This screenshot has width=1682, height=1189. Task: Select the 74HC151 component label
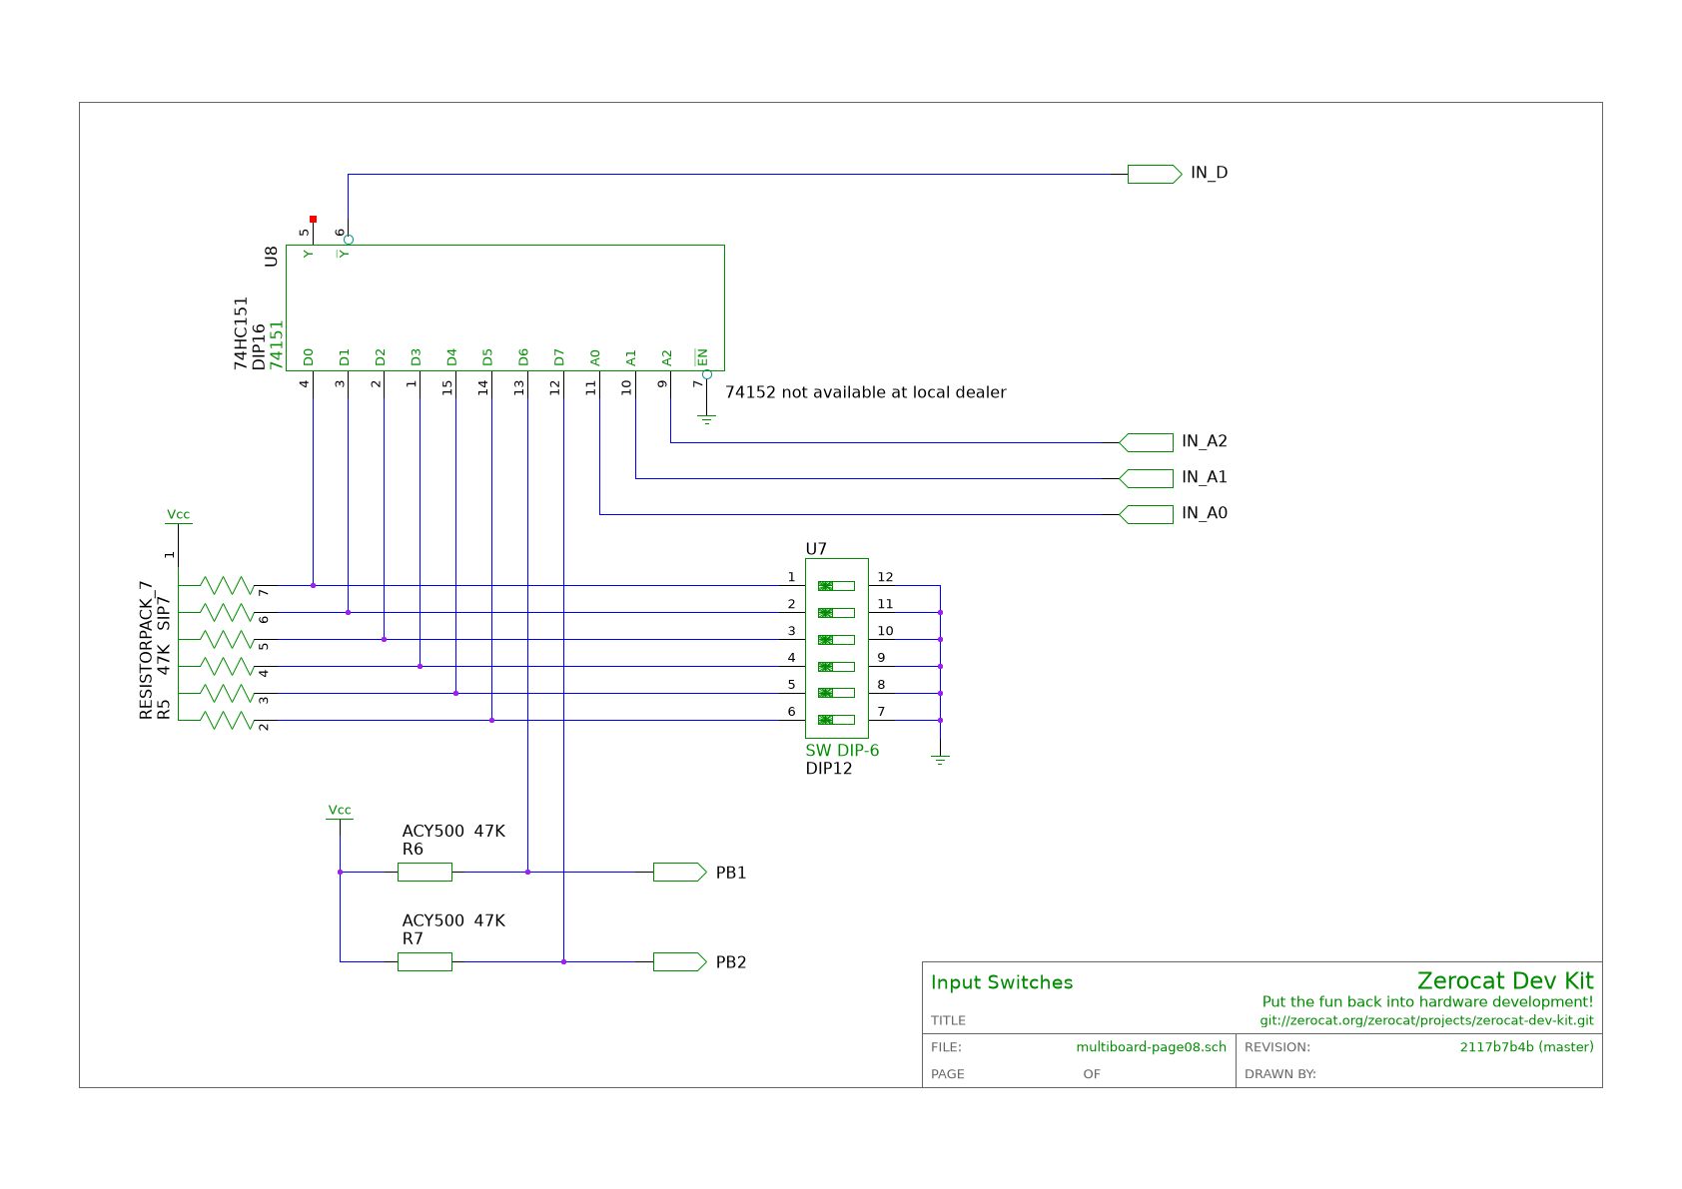241,333
